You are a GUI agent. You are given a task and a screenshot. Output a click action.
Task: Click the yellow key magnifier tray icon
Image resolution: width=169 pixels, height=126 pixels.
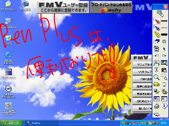tap(142, 123)
